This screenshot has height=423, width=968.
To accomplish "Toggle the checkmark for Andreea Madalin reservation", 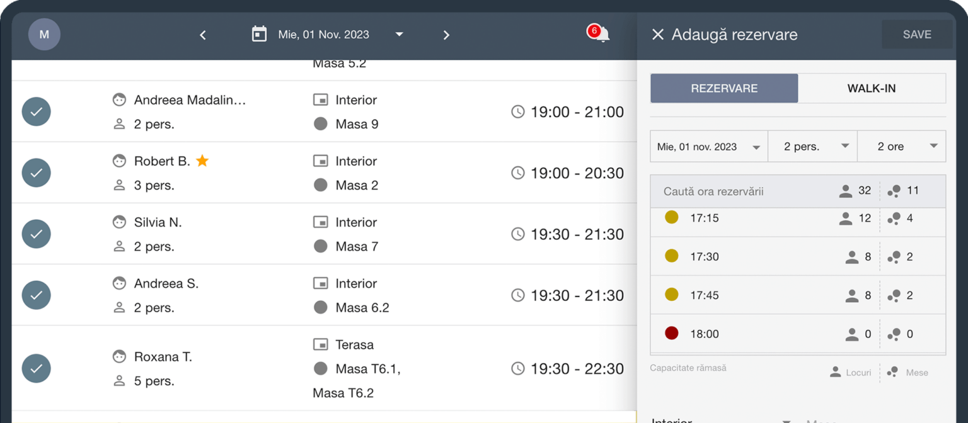I will tap(37, 112).
